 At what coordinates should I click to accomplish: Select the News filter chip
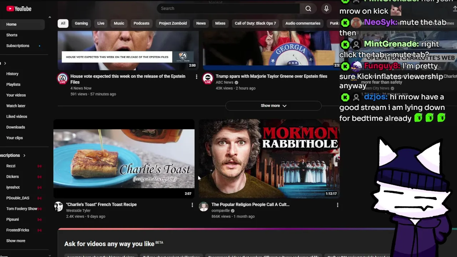(201, 23)
